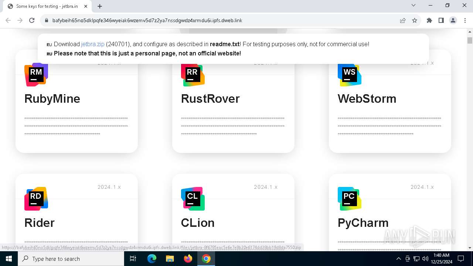Toggle the Chrome side panel
473x266 pixels.
pos(441,20)
